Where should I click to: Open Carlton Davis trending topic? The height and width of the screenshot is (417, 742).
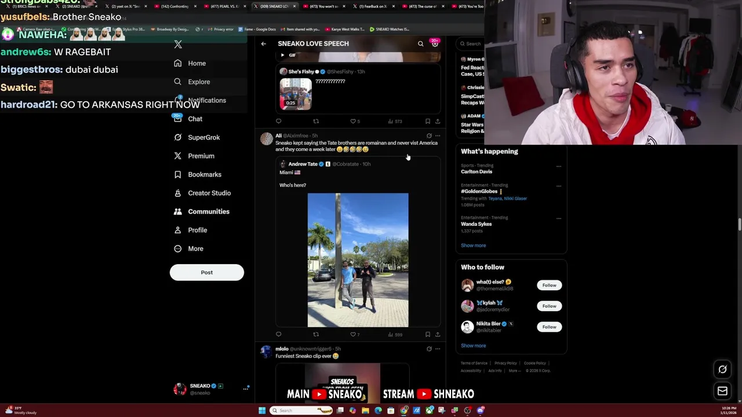click(477, 171)
